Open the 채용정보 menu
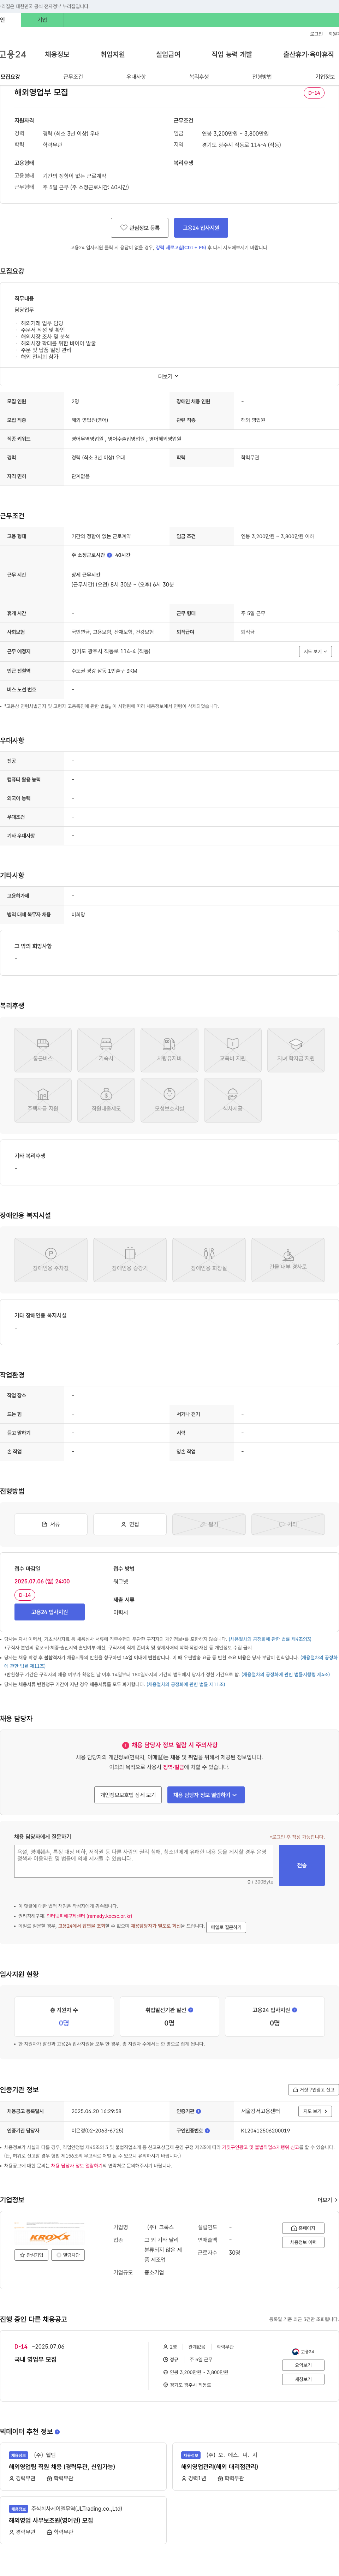The image size is (339, 2576). (57, 54)
